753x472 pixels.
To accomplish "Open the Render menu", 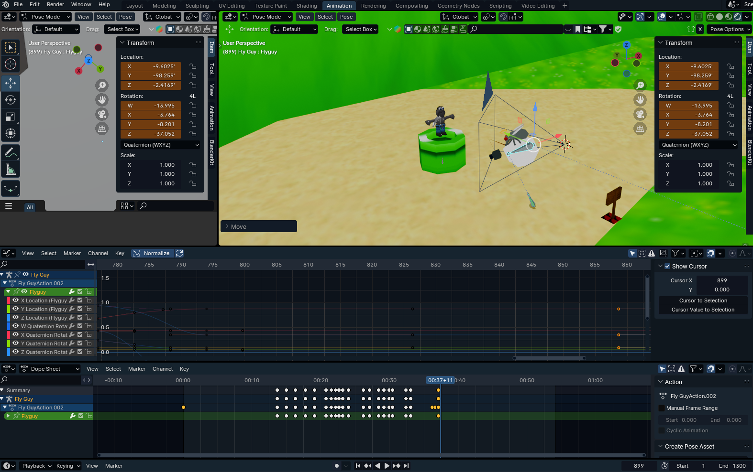I will pyautogui.click(x=55, y=4).
